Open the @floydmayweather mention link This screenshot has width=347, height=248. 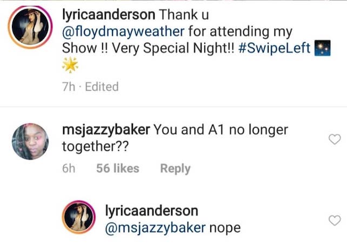123,32
